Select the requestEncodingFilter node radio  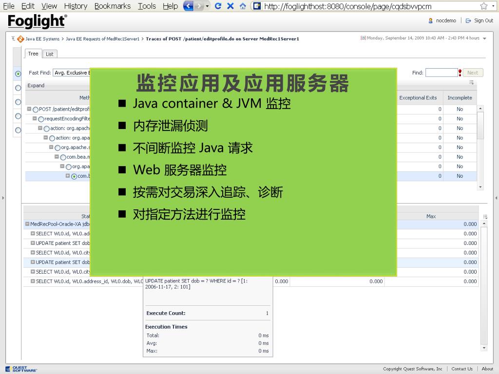[x=41, y=119]
